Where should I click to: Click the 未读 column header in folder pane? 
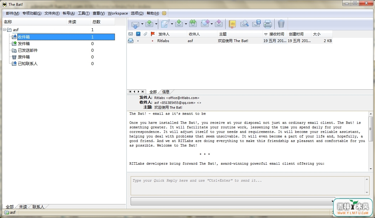pyautogui.click(x=78, y=22)
